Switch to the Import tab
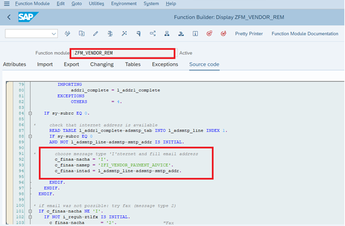The width and height of the screenshot is (345, 226). pyautogui.click(x=45, y=64)
